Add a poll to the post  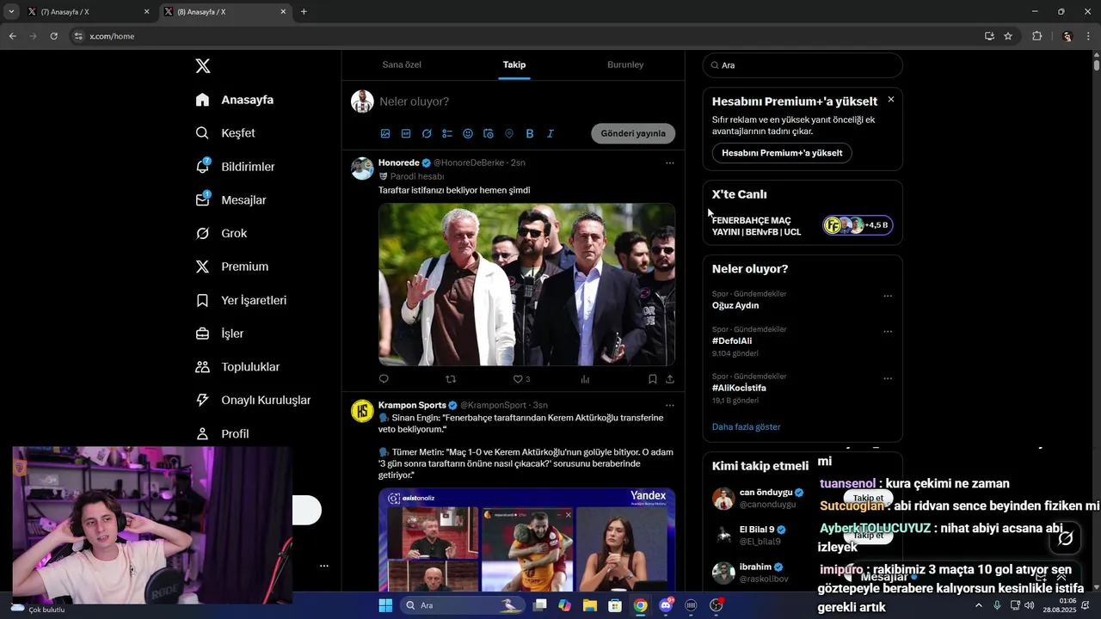(x=447, y=133)
